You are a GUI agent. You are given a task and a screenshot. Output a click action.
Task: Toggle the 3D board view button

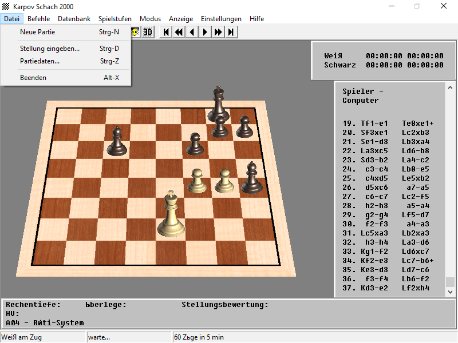(148, 32)
